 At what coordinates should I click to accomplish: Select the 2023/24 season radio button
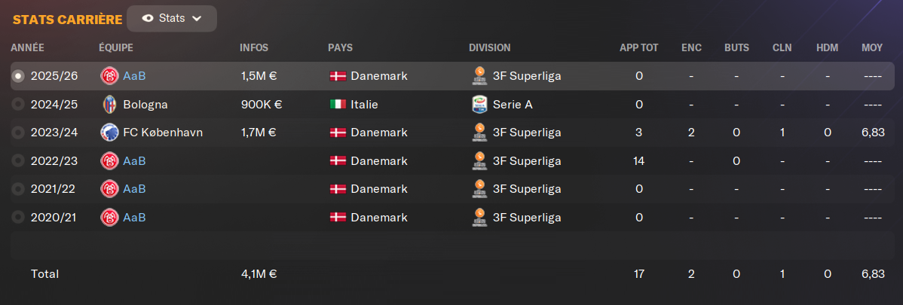(19, 133)
